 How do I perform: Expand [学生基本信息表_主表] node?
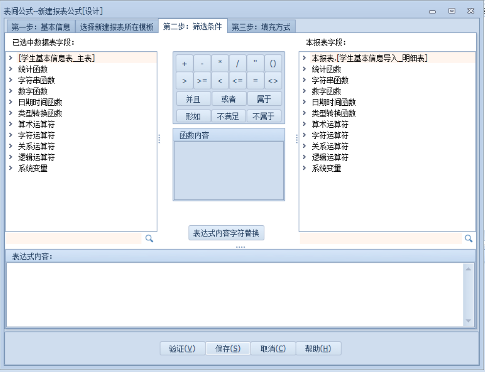point(10,58)
